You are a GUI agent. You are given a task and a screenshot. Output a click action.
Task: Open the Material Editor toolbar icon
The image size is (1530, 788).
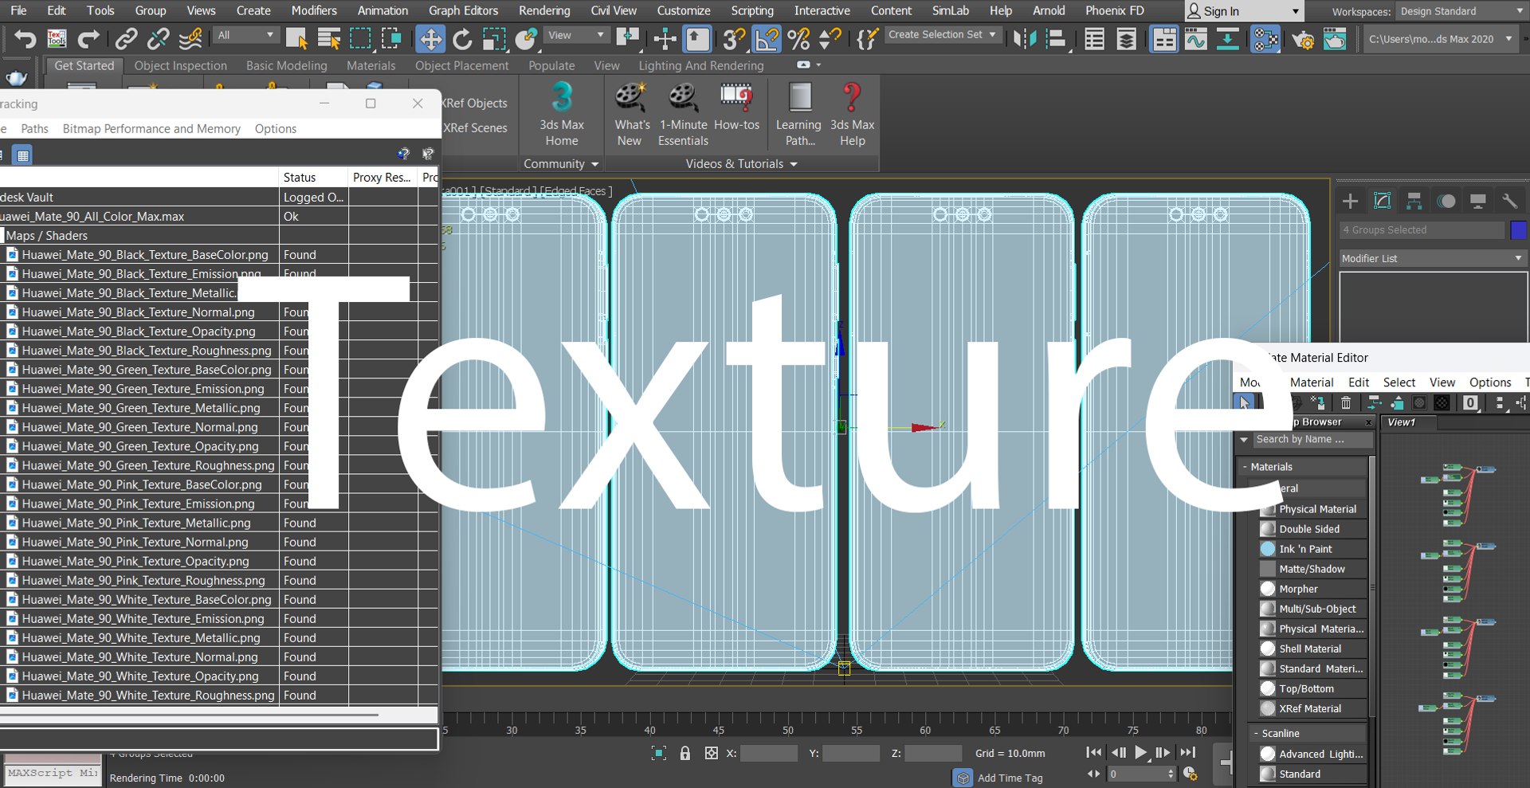tap(1265, 38)
